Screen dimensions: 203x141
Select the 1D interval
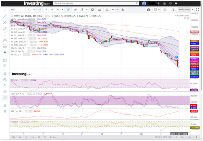(x=46, y=10)
